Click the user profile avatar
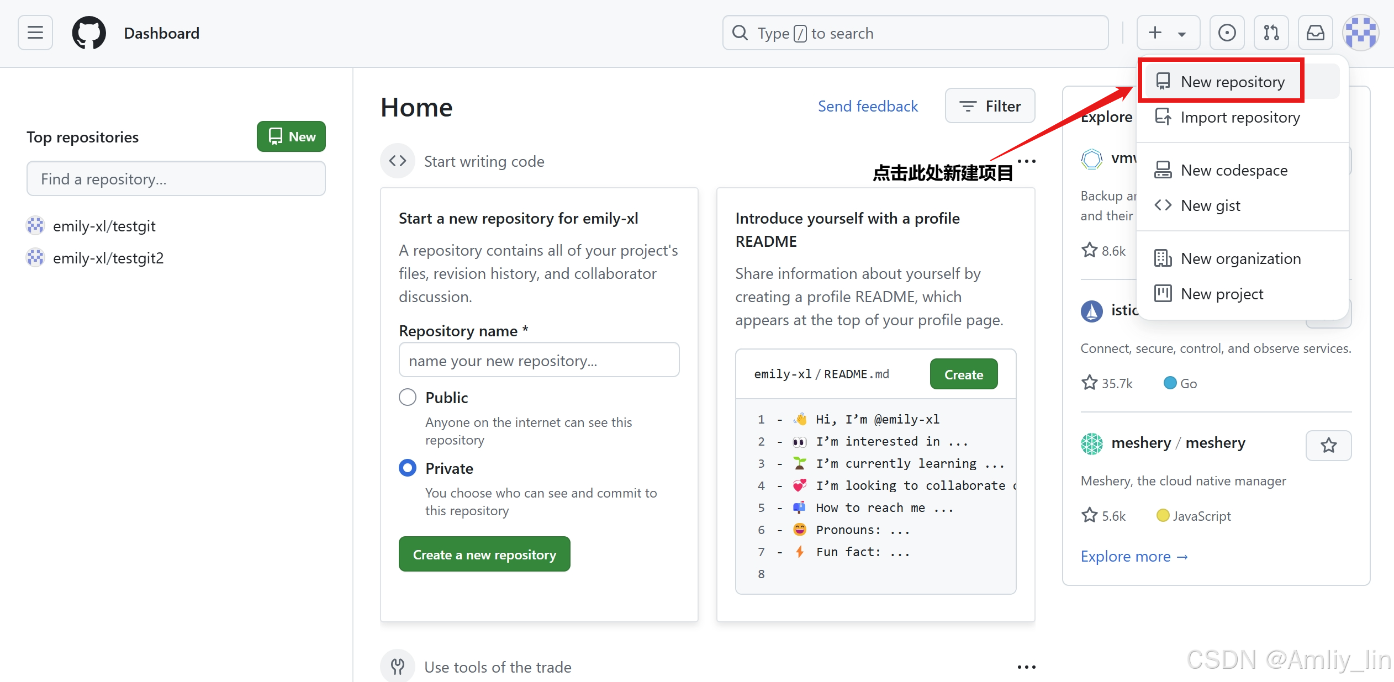 click(1360, 33)
